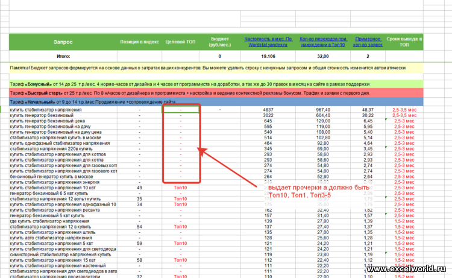The height and width of the screenshot is (278, 452).
Task: Select the blue 'Тариф «Начальный»' row
Action: point(216,102)
